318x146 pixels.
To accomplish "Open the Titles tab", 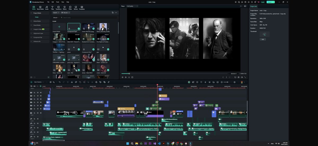I will pos(52,8).
